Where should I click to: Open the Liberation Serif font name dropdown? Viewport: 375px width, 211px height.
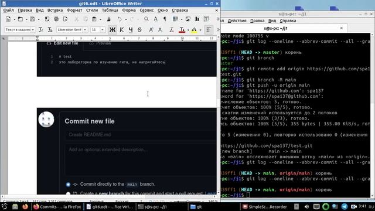tap(85, 30)
